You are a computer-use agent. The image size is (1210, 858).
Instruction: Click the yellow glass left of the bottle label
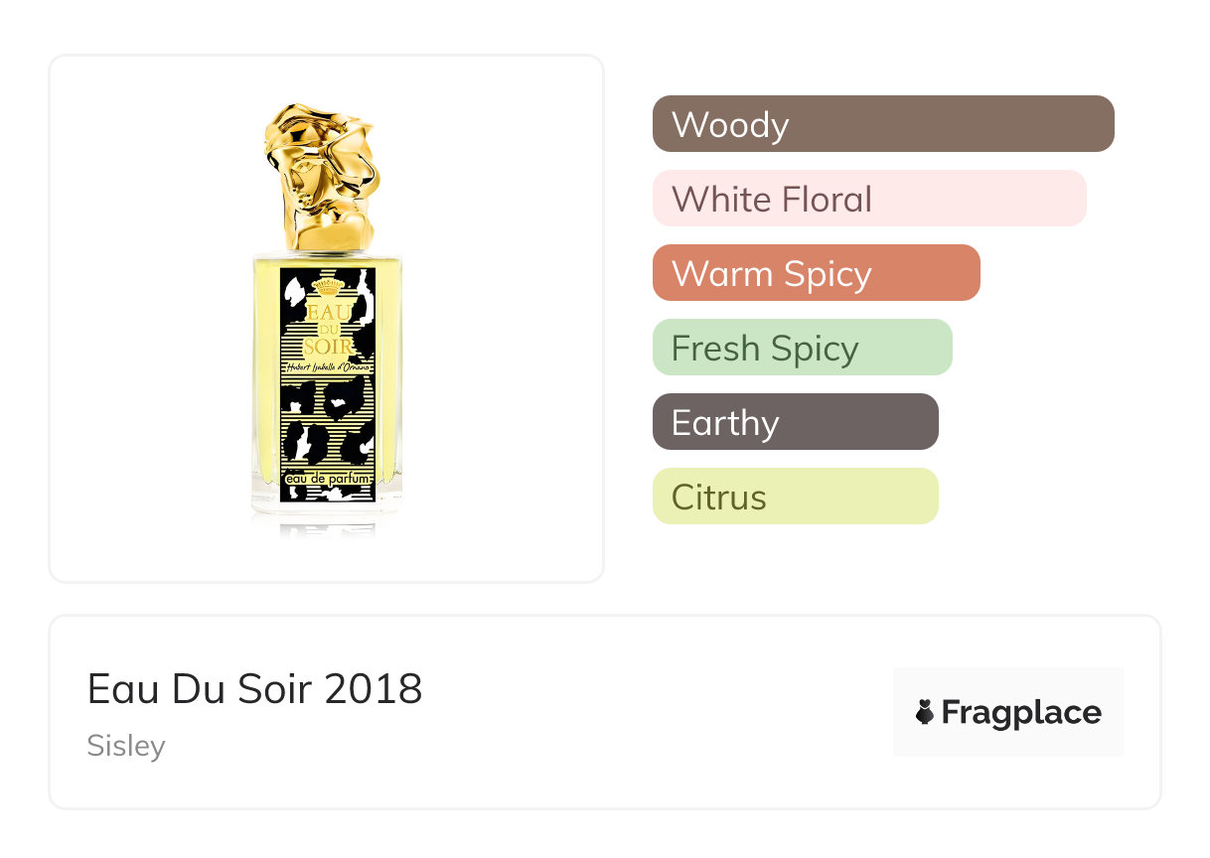coord(266,377)
